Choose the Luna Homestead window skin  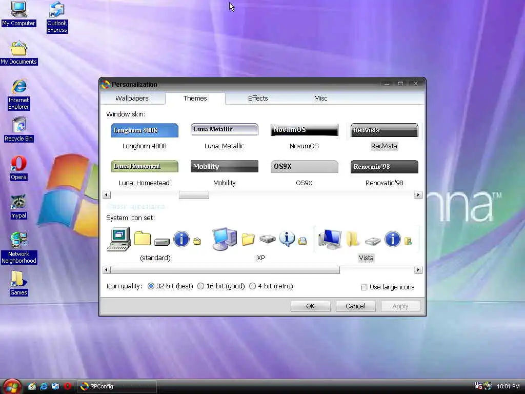coord(144,167)
